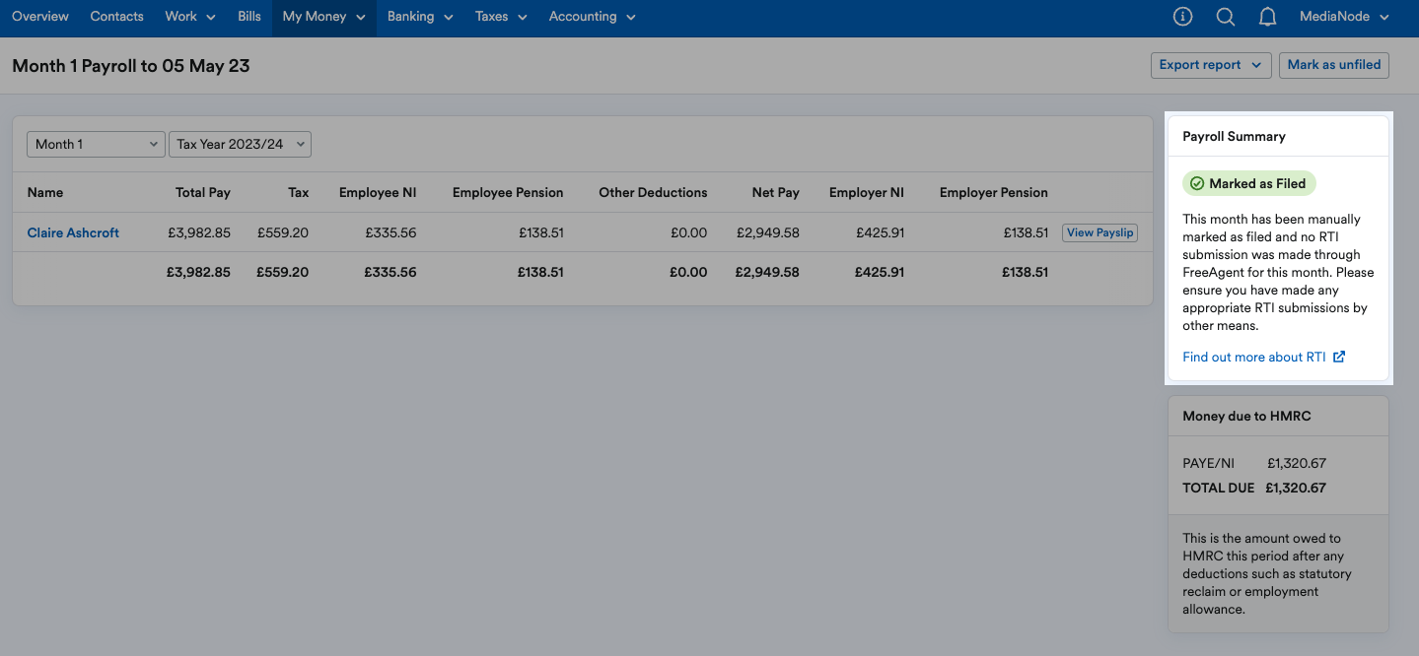Open the Banking dropdown menu
The width and height of the screenshot is (1419, 656).
coord(420,17)
